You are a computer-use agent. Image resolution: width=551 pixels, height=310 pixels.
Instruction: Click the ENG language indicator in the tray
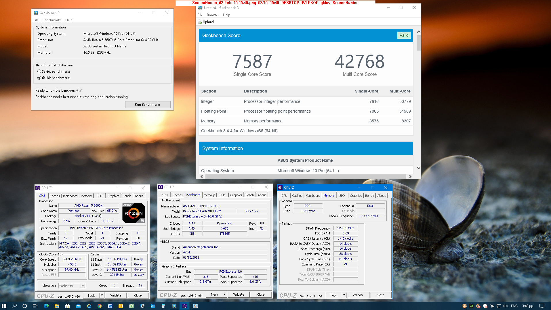(514, 306)
